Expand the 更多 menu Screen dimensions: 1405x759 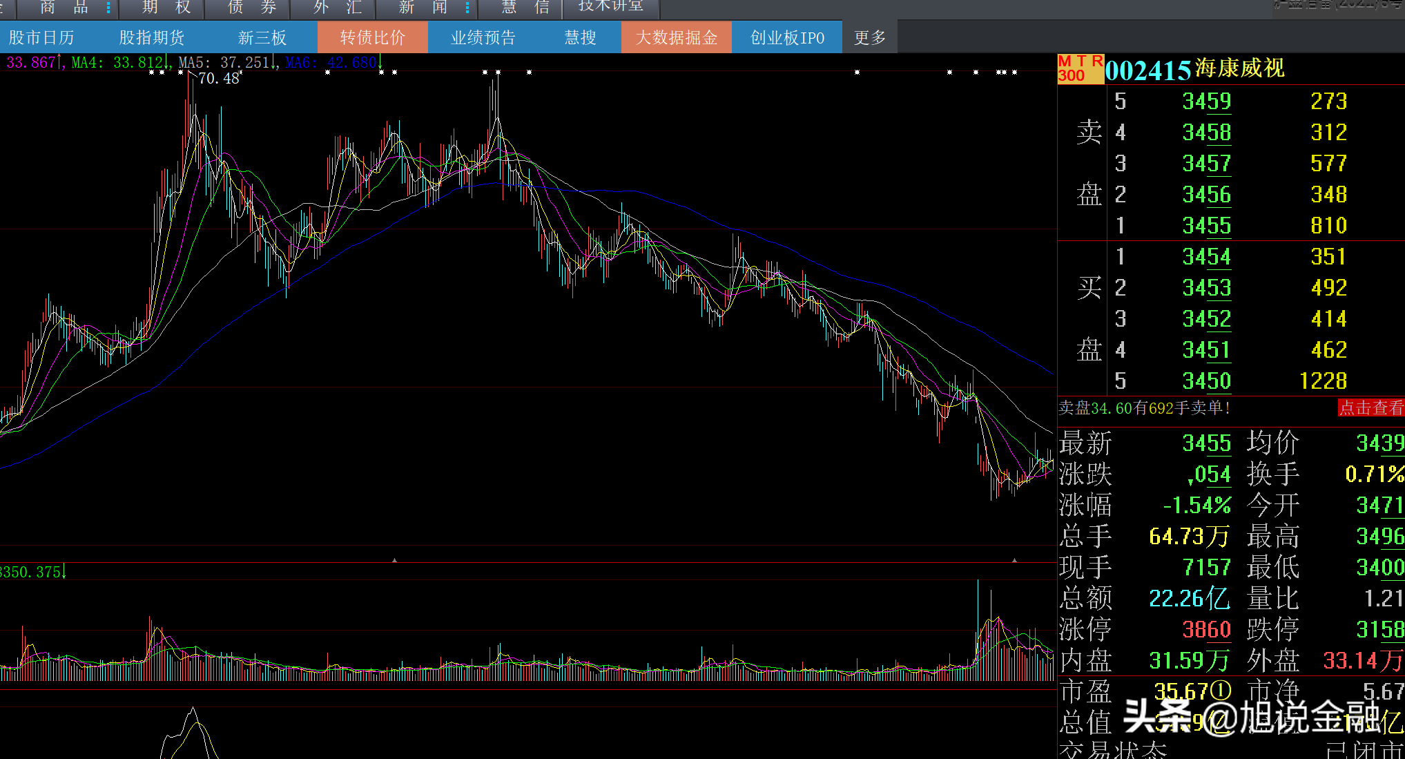(870, 37)
